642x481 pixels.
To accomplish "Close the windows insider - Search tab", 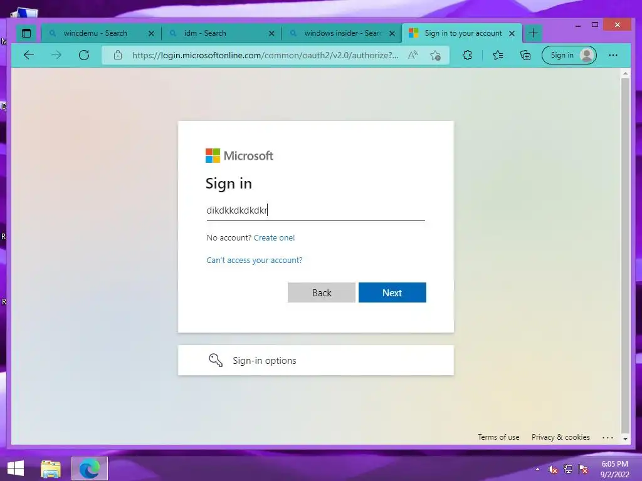I will pyautogui.click(x=392, y=34).
